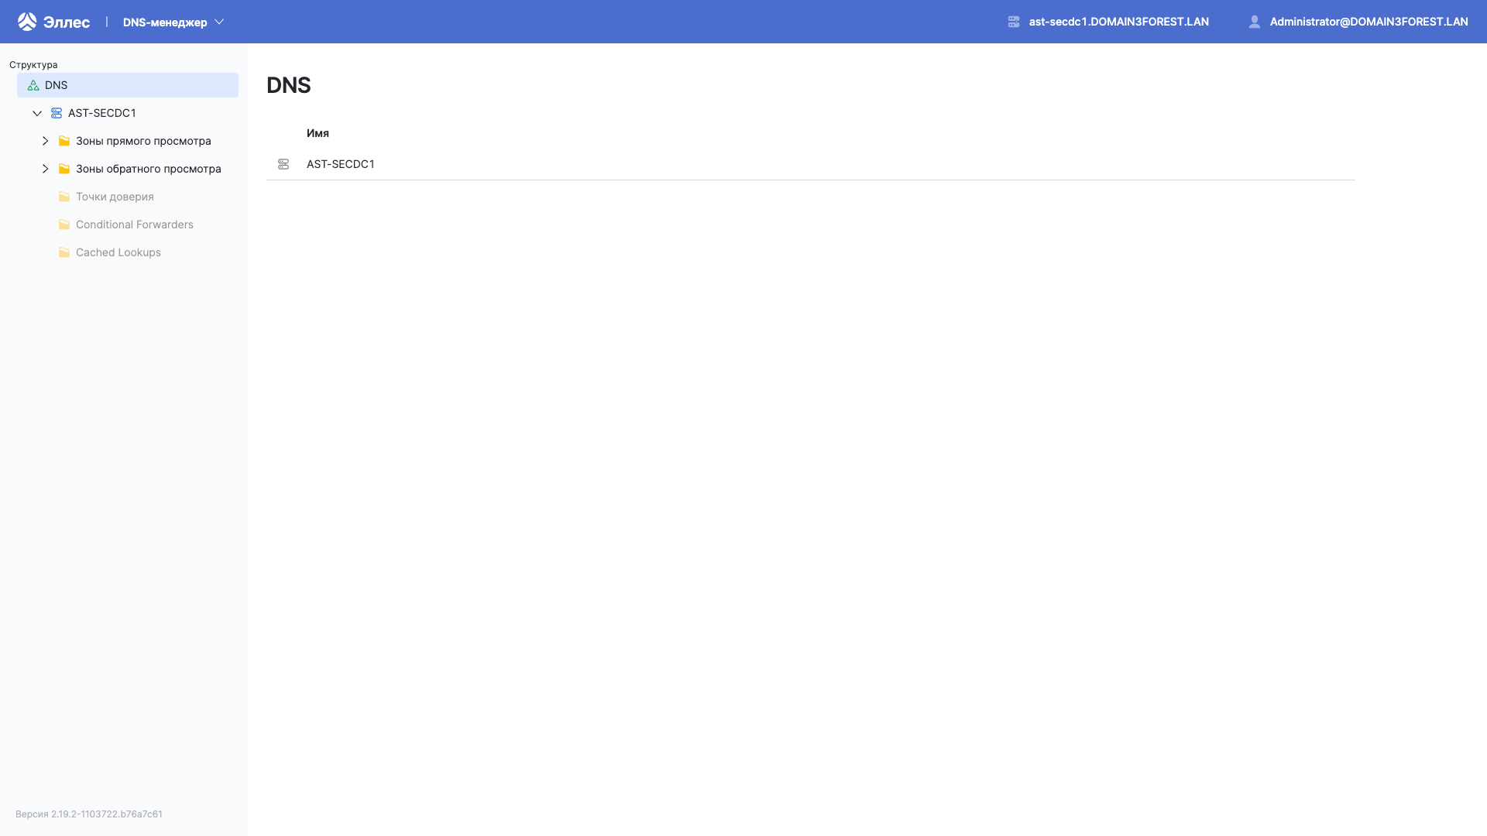The image size is (1487, 836).
Task: Click the server icon next to AST-SECDC1 in sidebar
Action: [x=56, y=113]
